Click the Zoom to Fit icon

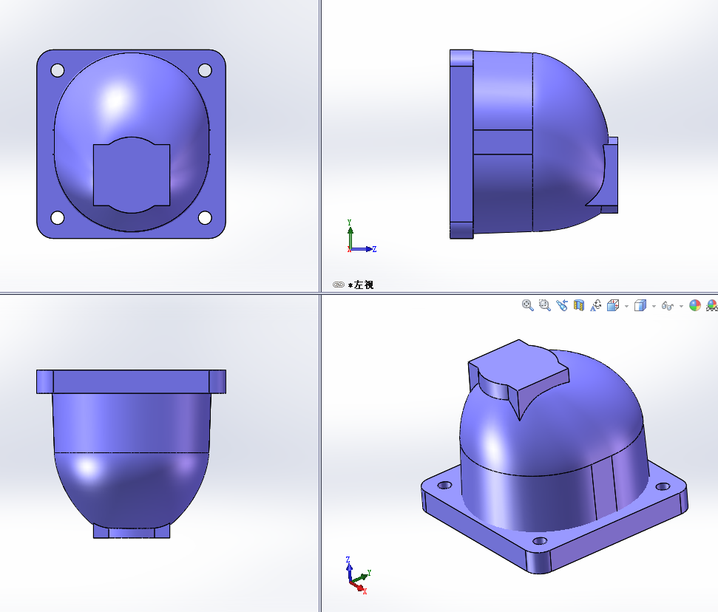[x=527, y=305]
